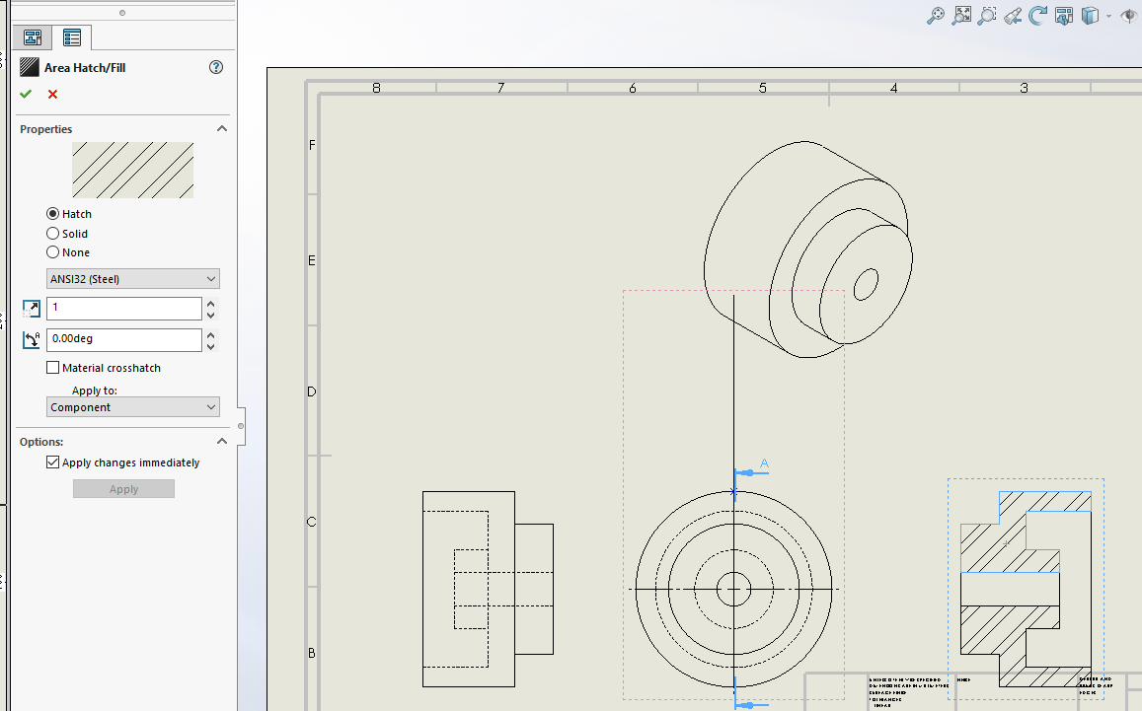Image resolution: width=1142 pixels, height=711 pixels.
Task: Cancel with the red X icon
Action: click(x=52, y=94)
